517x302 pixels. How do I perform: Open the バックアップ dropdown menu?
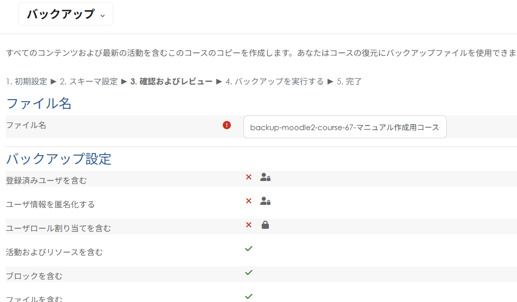click(66, 14)
